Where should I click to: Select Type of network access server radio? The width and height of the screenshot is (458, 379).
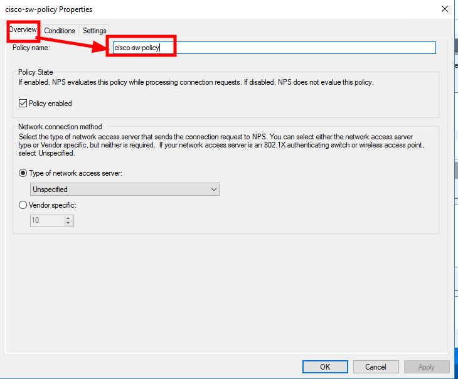click(23, 173)
